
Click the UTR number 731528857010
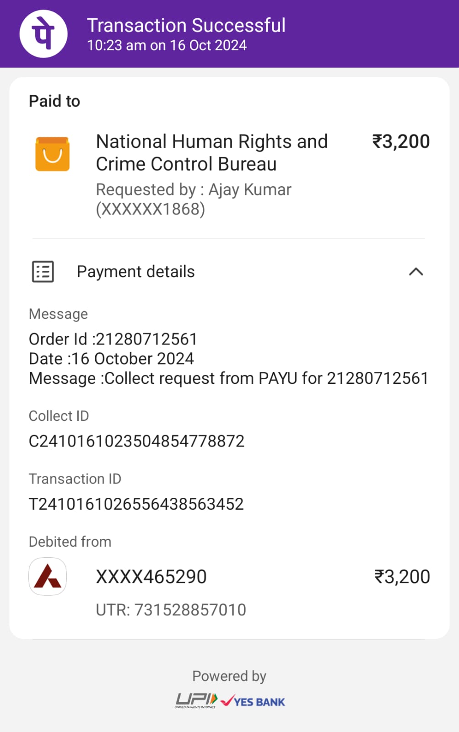coord(171,610)
